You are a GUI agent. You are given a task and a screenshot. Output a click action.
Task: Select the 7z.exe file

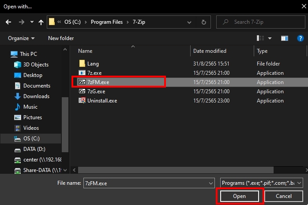(95, 73)
